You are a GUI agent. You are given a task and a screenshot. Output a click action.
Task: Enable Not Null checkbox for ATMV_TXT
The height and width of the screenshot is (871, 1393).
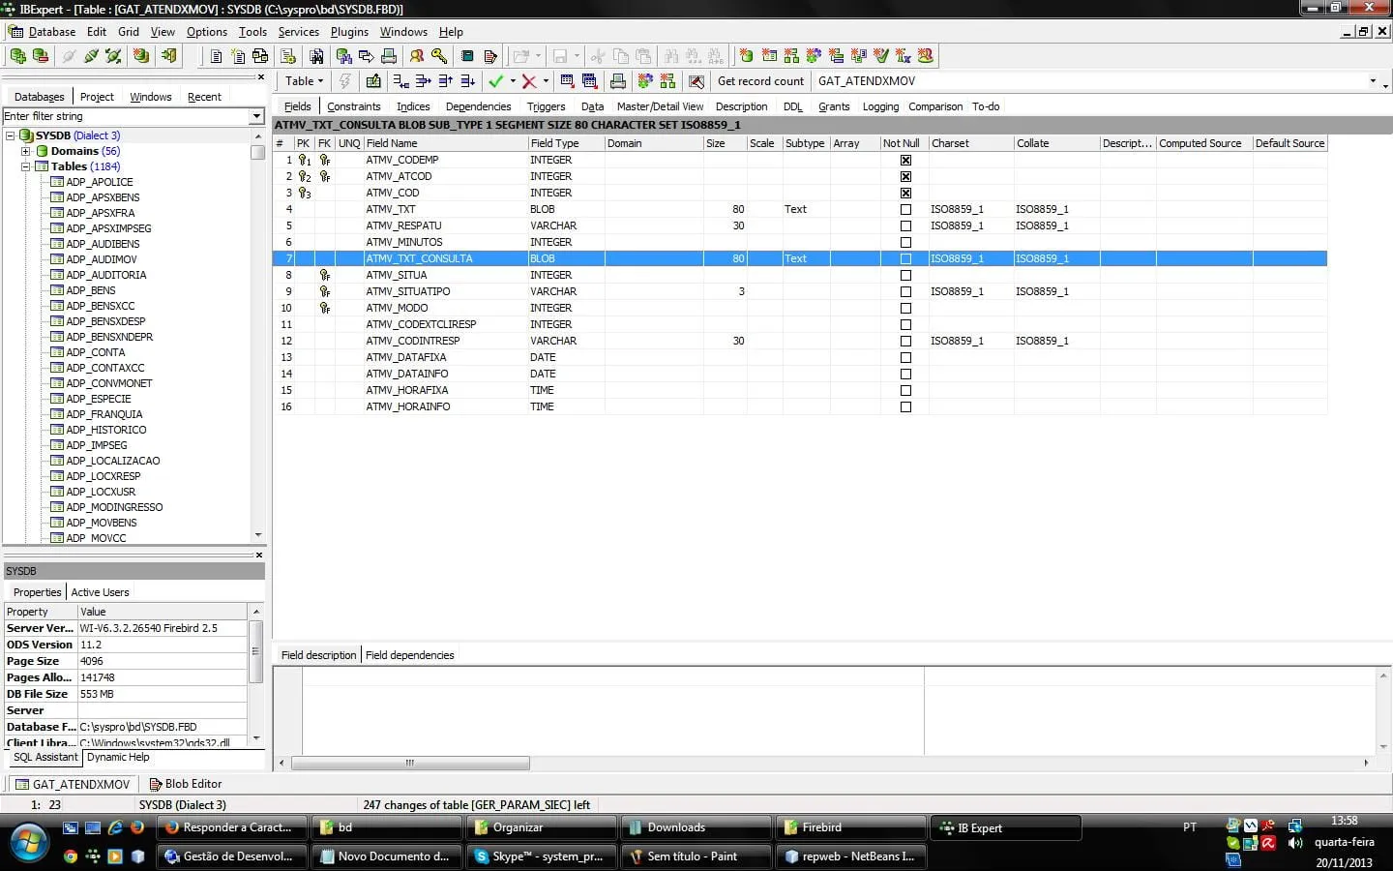coord(905,209)
